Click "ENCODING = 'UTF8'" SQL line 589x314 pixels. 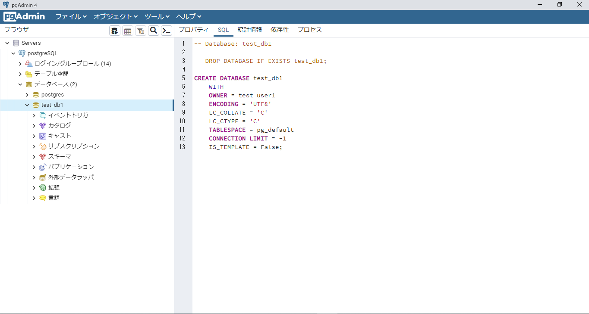(x=240, y=104)
